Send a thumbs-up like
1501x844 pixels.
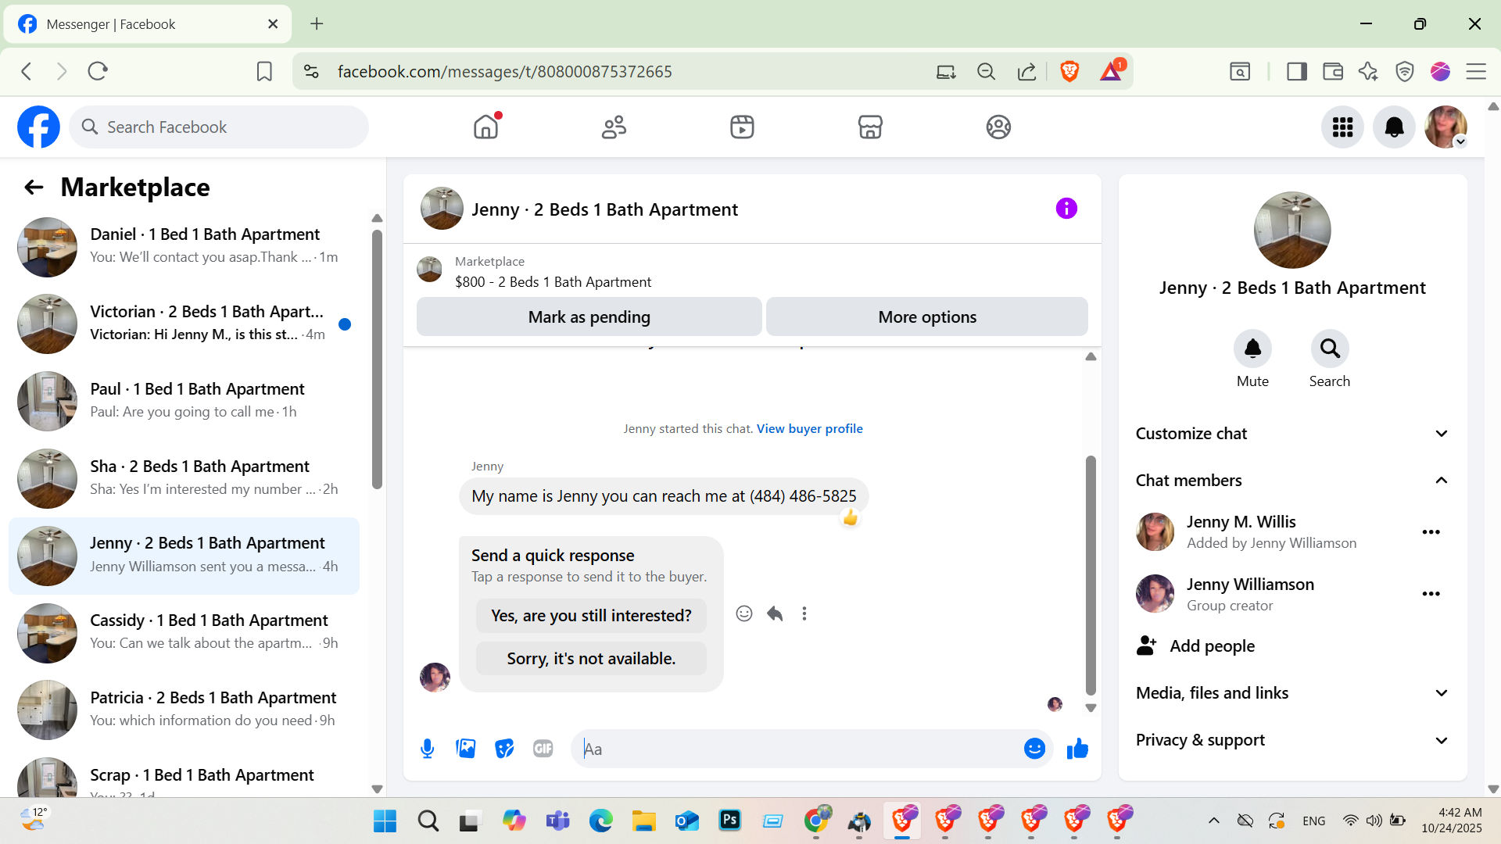coord(1077,749)
